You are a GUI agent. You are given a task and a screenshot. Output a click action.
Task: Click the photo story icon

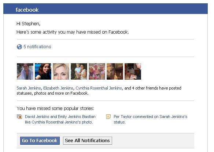(19, 117)
